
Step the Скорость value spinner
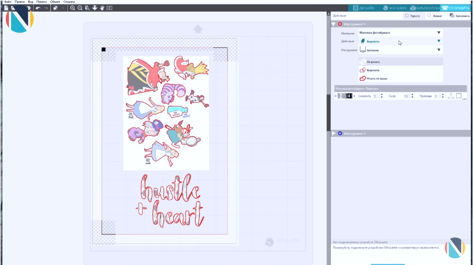pos(382,96)
